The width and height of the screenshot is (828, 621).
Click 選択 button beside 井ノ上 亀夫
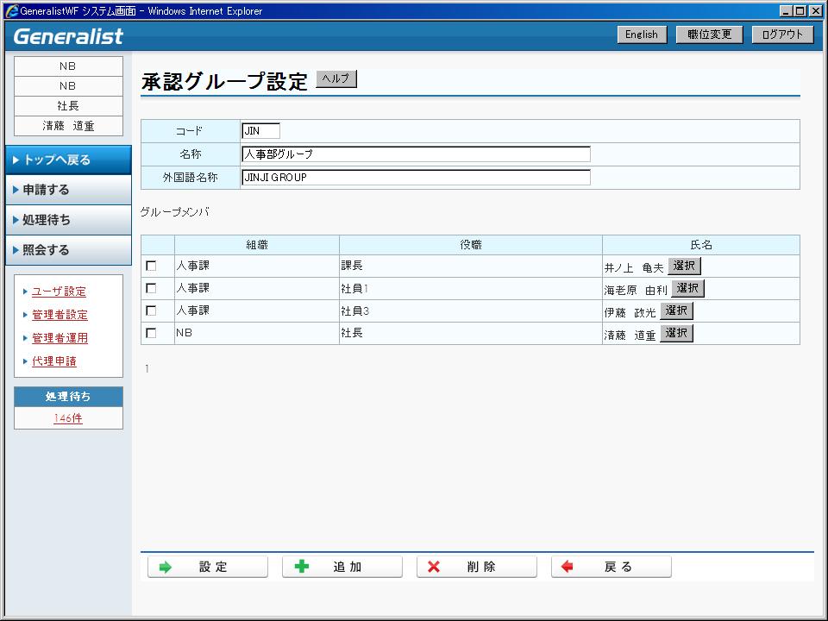click(684, 266)
